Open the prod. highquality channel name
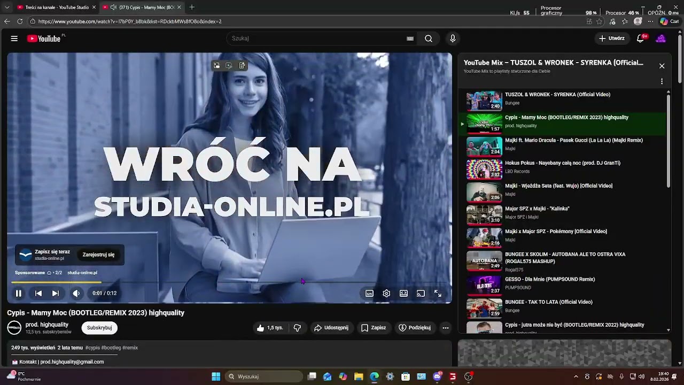 tap(47, 325)
